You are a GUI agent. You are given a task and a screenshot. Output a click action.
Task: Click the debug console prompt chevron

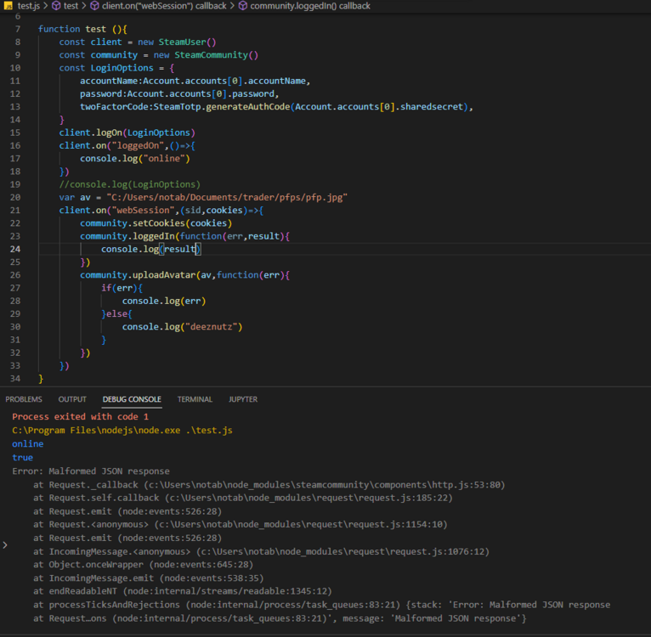click(x=5, y=545)
